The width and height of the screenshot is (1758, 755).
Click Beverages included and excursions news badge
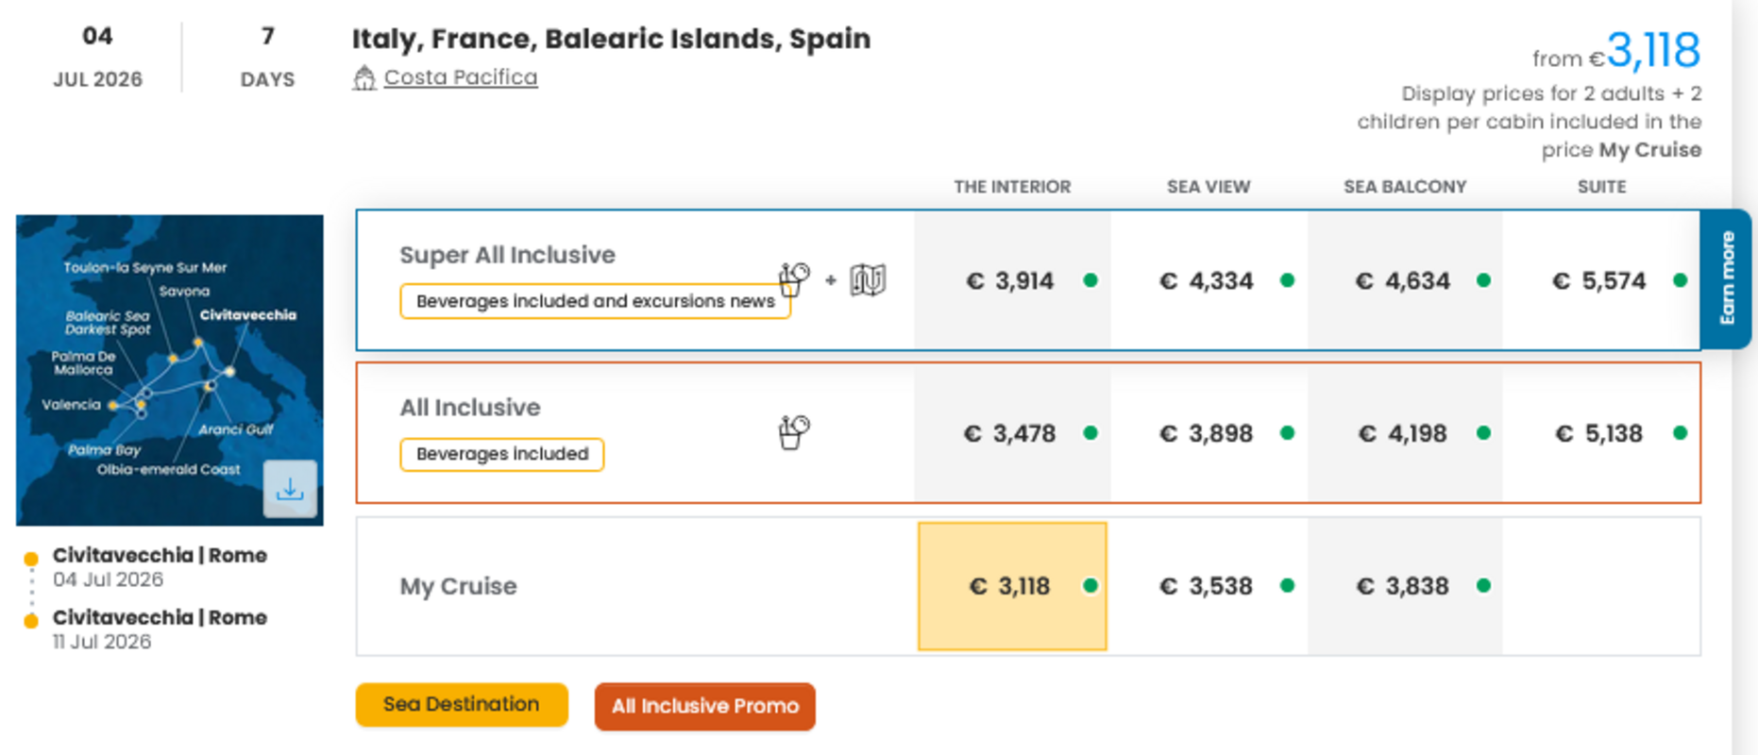click(595, 301)
